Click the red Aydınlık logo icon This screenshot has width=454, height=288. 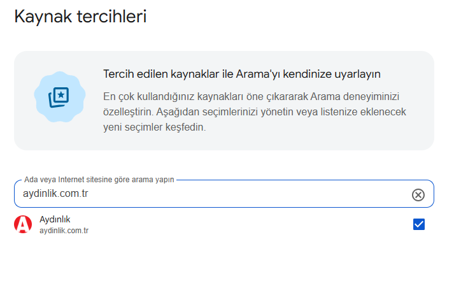click(x=23, y=224)
